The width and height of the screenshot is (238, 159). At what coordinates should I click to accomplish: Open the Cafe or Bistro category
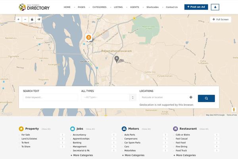(183, 135)
